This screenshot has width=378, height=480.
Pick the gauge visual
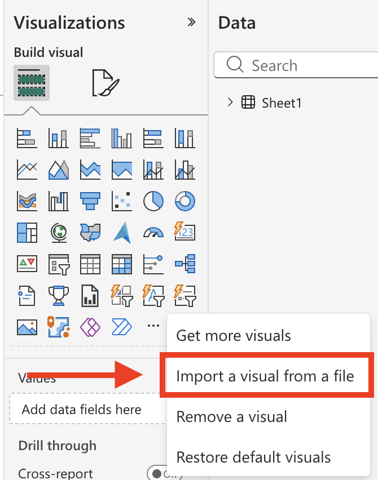coord(153,231)
